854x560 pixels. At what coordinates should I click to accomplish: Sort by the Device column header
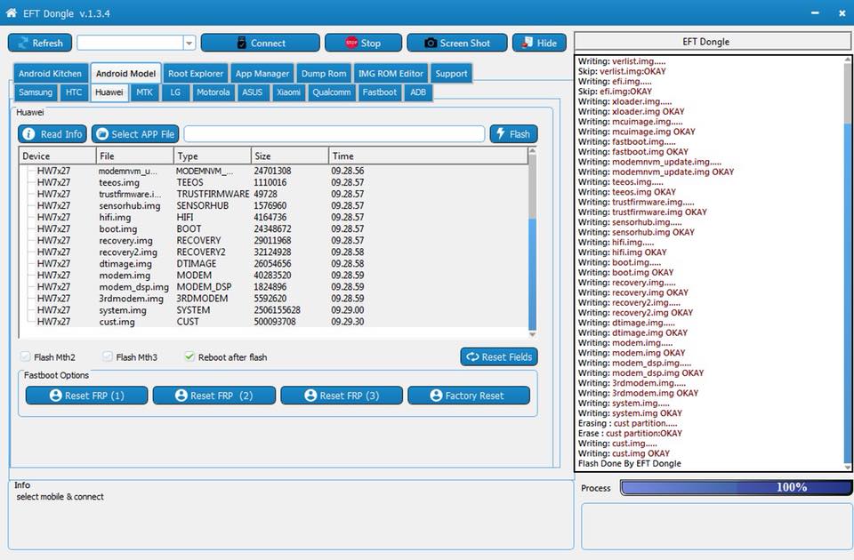(x=58, y=156)
